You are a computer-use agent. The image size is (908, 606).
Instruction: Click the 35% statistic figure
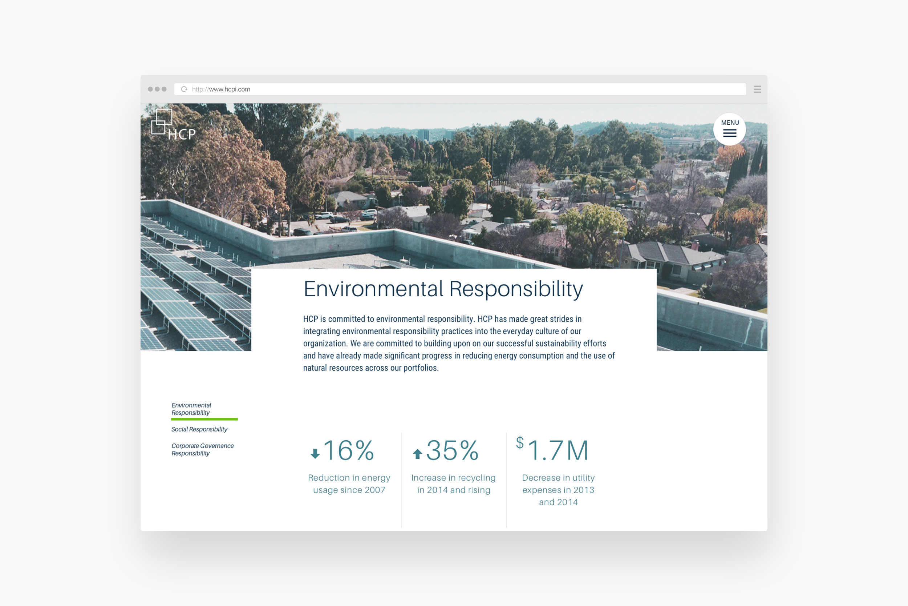(453, 450)
